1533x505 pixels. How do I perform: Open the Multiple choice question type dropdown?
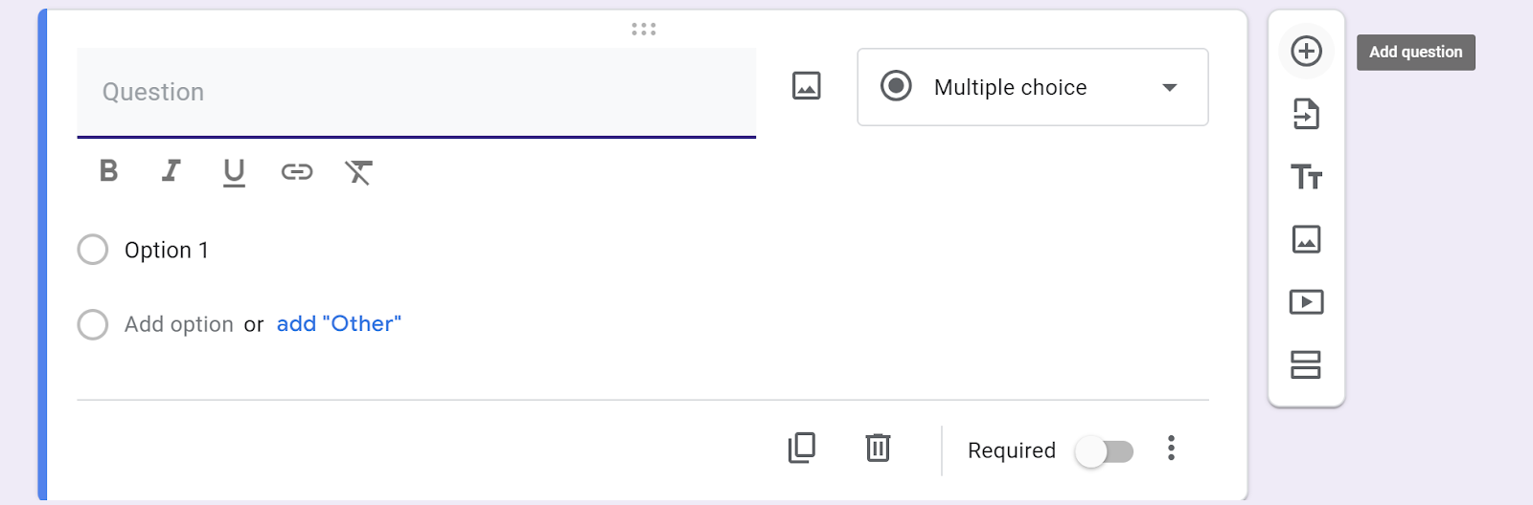coord(1032,87)
